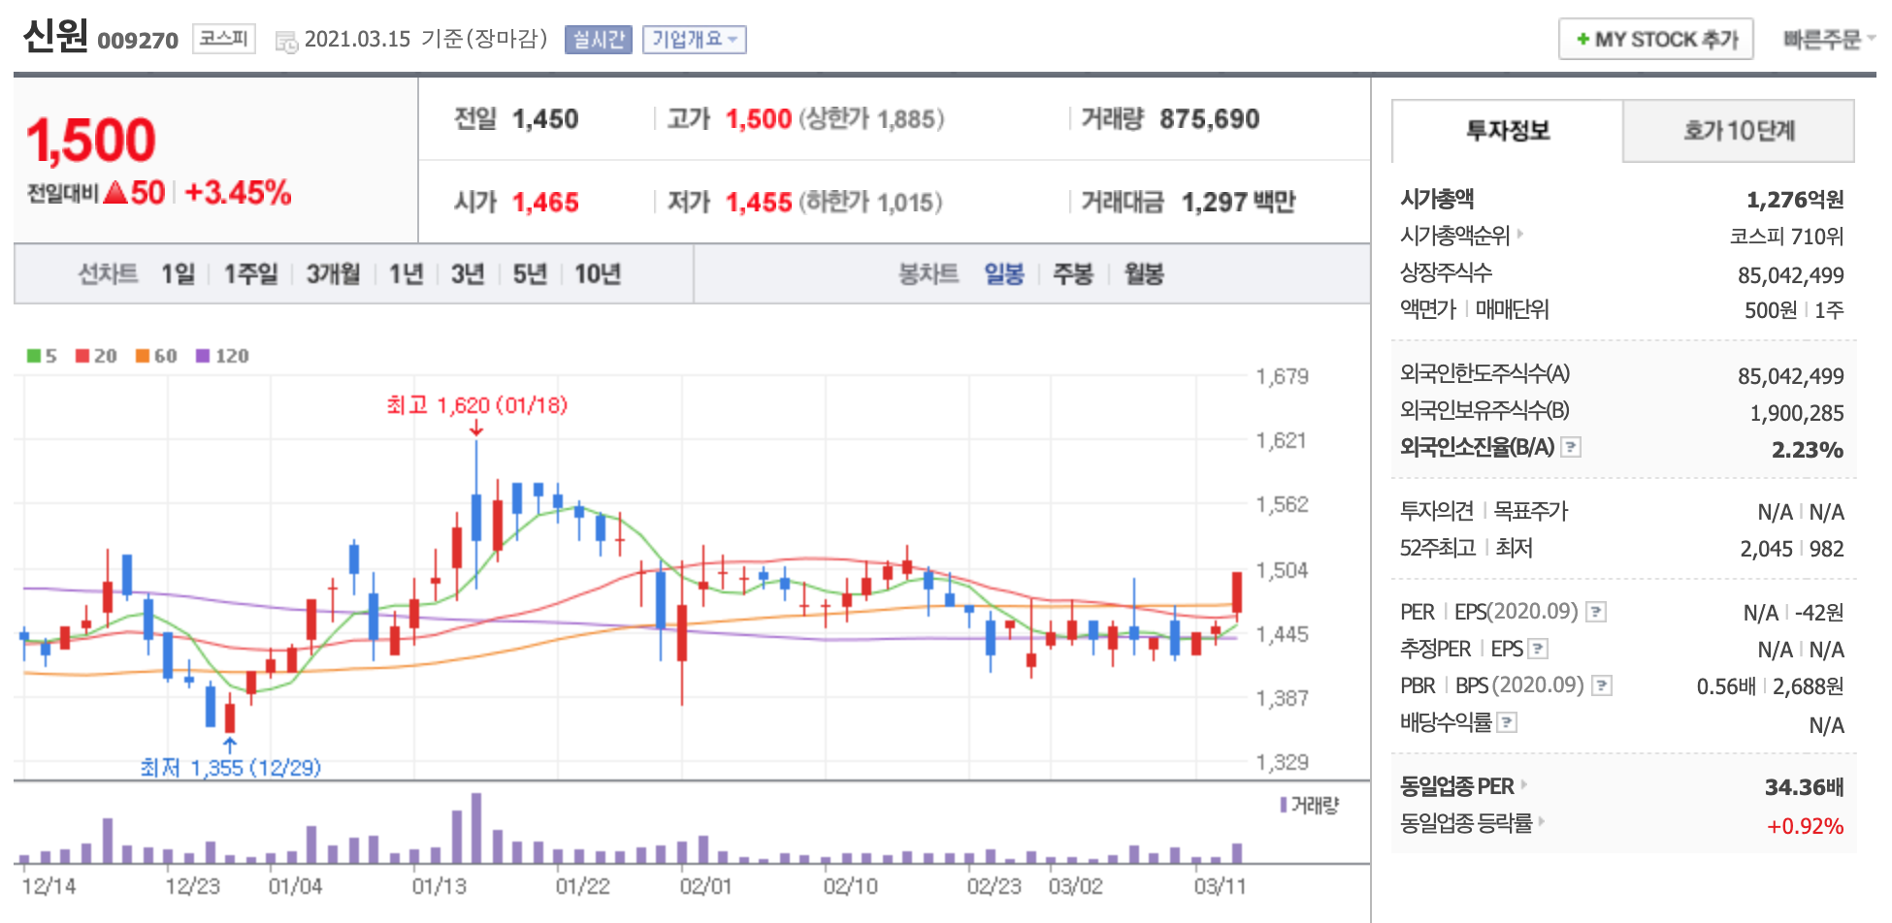Viewport: 1892px width, 923px height.
Task: Click the 코스피 market badge
Action: click(224, 39)
